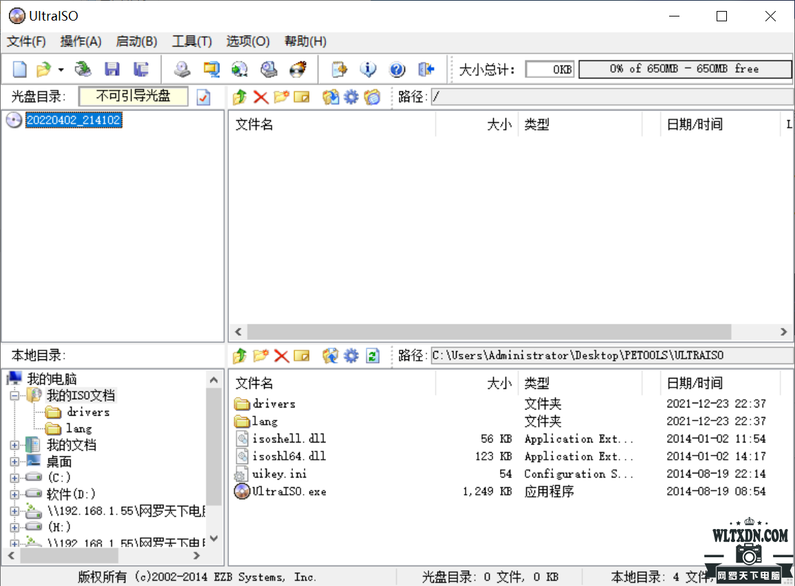Click the rename icon in disc directory toolbar
Screen dimensions: 795x586
click(302, 97)
